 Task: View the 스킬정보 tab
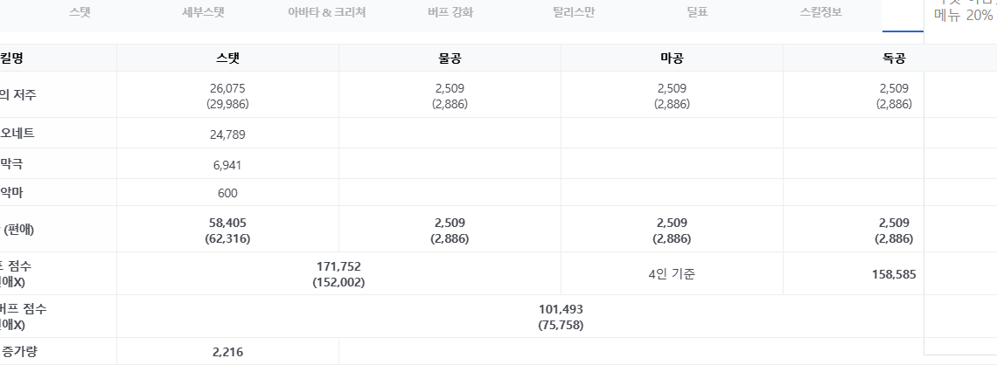821,12
